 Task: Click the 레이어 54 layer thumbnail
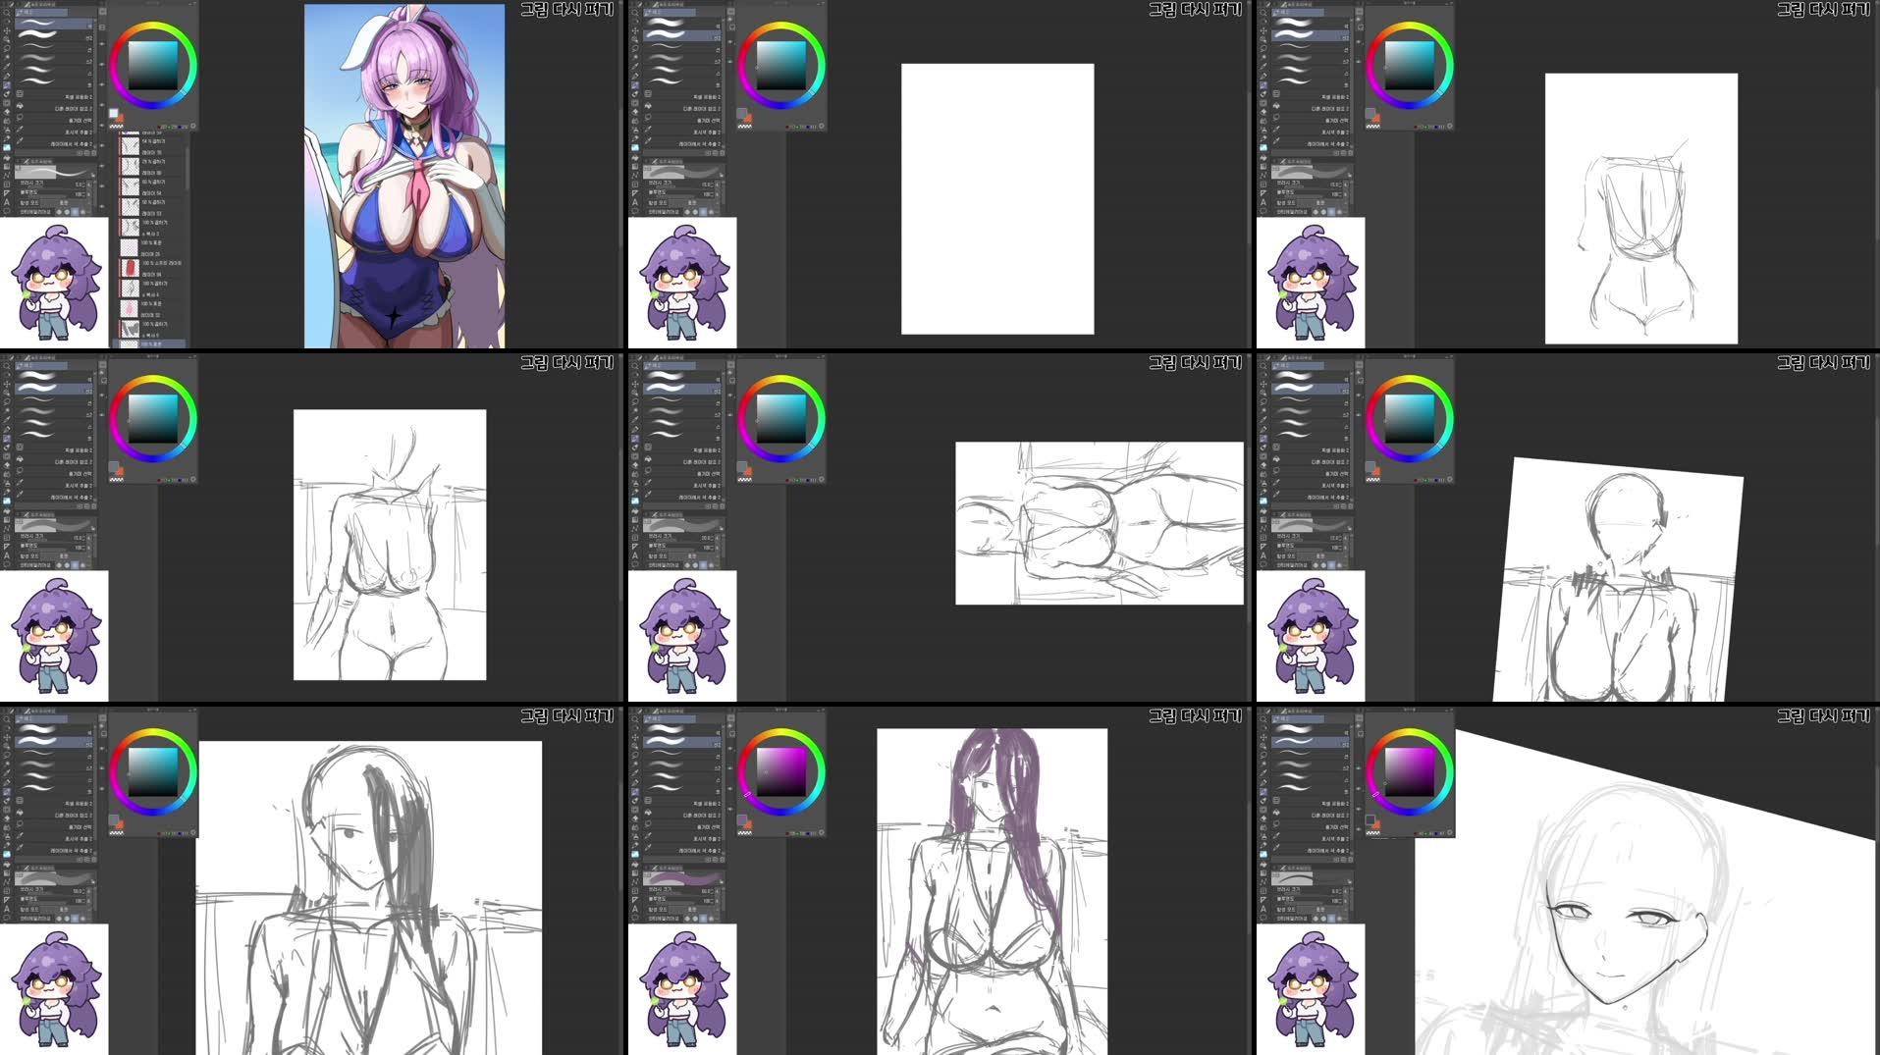131,185
